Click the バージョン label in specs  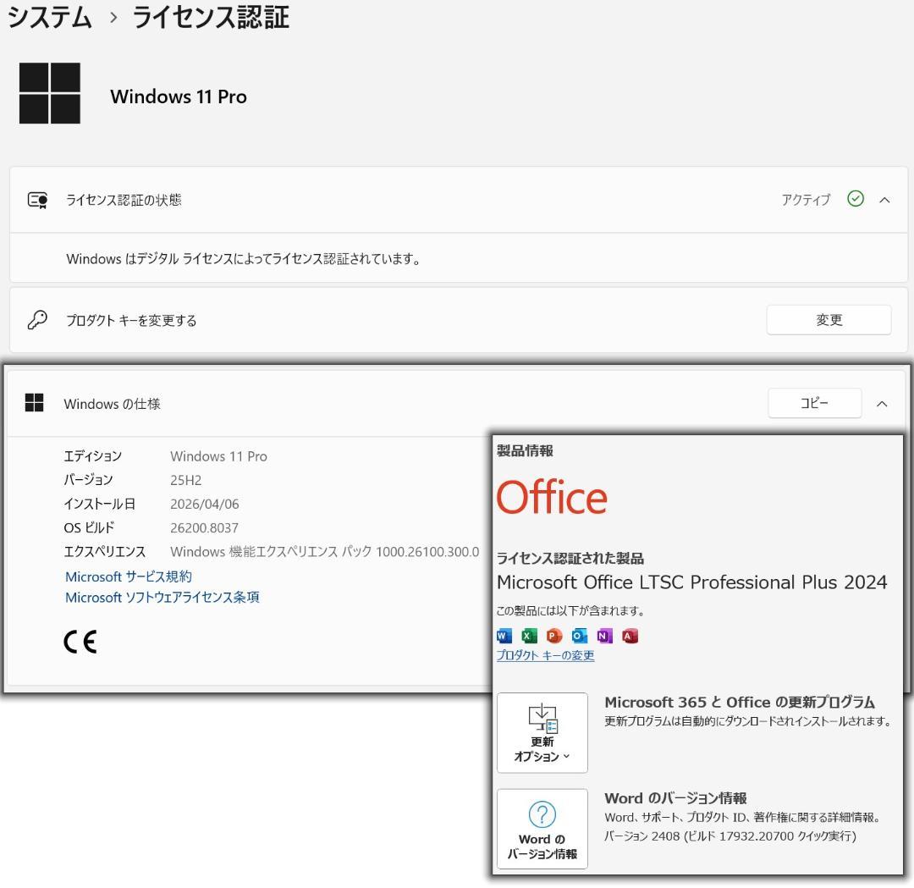pos(88,480)
